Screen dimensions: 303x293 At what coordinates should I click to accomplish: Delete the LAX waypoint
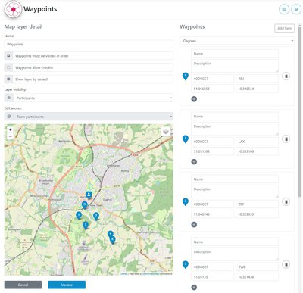tap(286, 139)
